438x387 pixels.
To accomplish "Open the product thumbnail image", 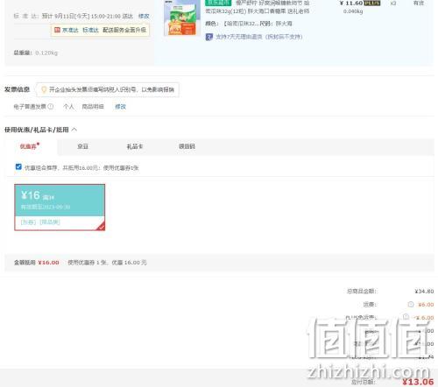I will (x=182, y=18).
